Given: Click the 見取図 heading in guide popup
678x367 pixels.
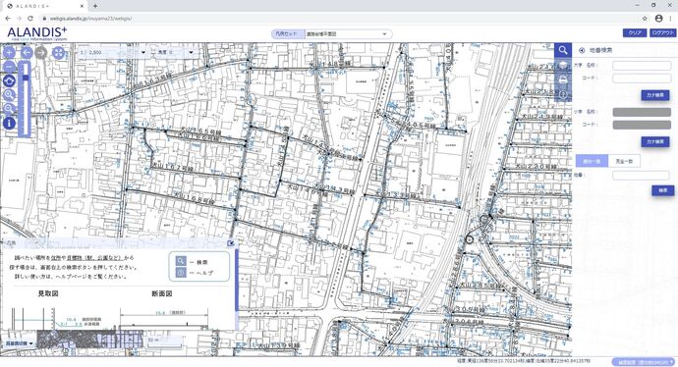Looking at the screenshot, I should pos(48,293).
